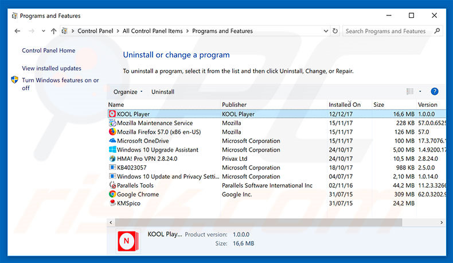This screenshot has height=263, width=453.
Task: Open the Organize dropdown menu
Action: 128,92
